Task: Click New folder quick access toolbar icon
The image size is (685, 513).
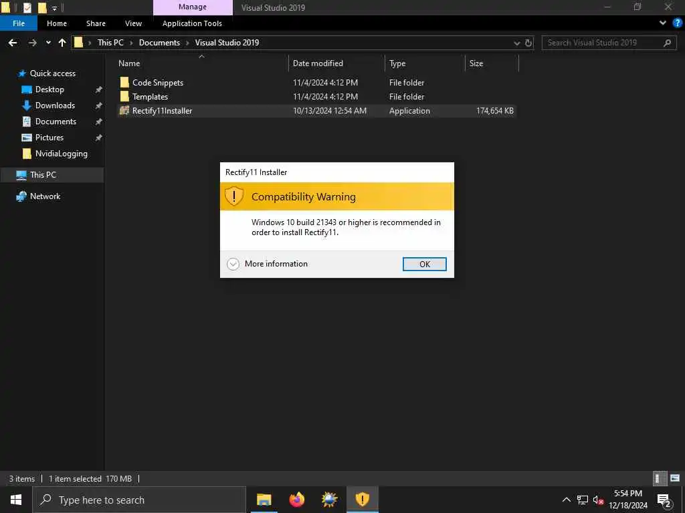Action: pyautogui.click(x=42, y=7)
